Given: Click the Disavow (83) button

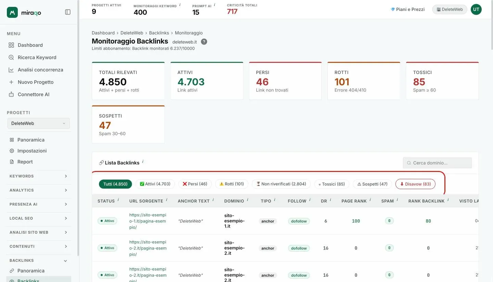Looking at the screenshot, I should [415, 184].
